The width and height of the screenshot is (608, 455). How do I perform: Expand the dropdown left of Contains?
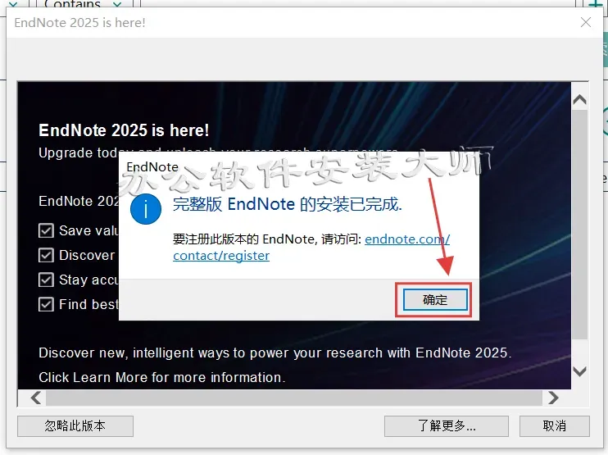tap(13, 4)
